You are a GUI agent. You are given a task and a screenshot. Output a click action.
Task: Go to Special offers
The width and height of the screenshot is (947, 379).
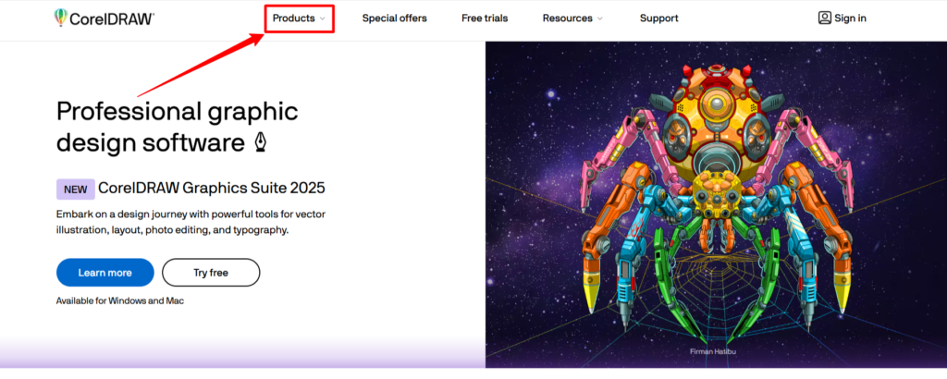(x=394, y=18)
